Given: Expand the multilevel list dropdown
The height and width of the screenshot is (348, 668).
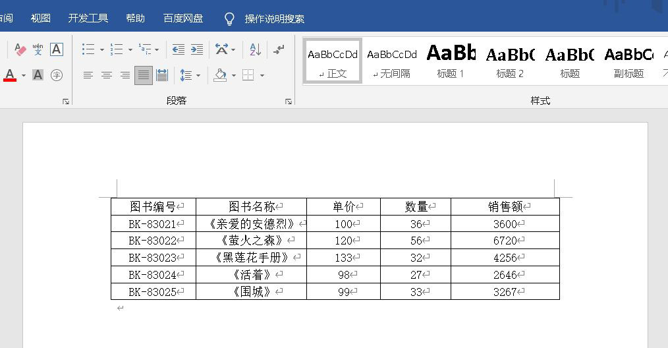Looking at the screenshot, I should (157, 50).
